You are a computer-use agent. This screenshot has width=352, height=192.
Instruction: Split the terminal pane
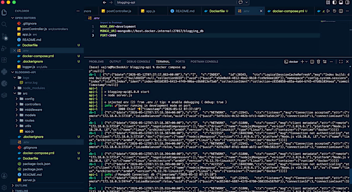[x=312, y=62]
